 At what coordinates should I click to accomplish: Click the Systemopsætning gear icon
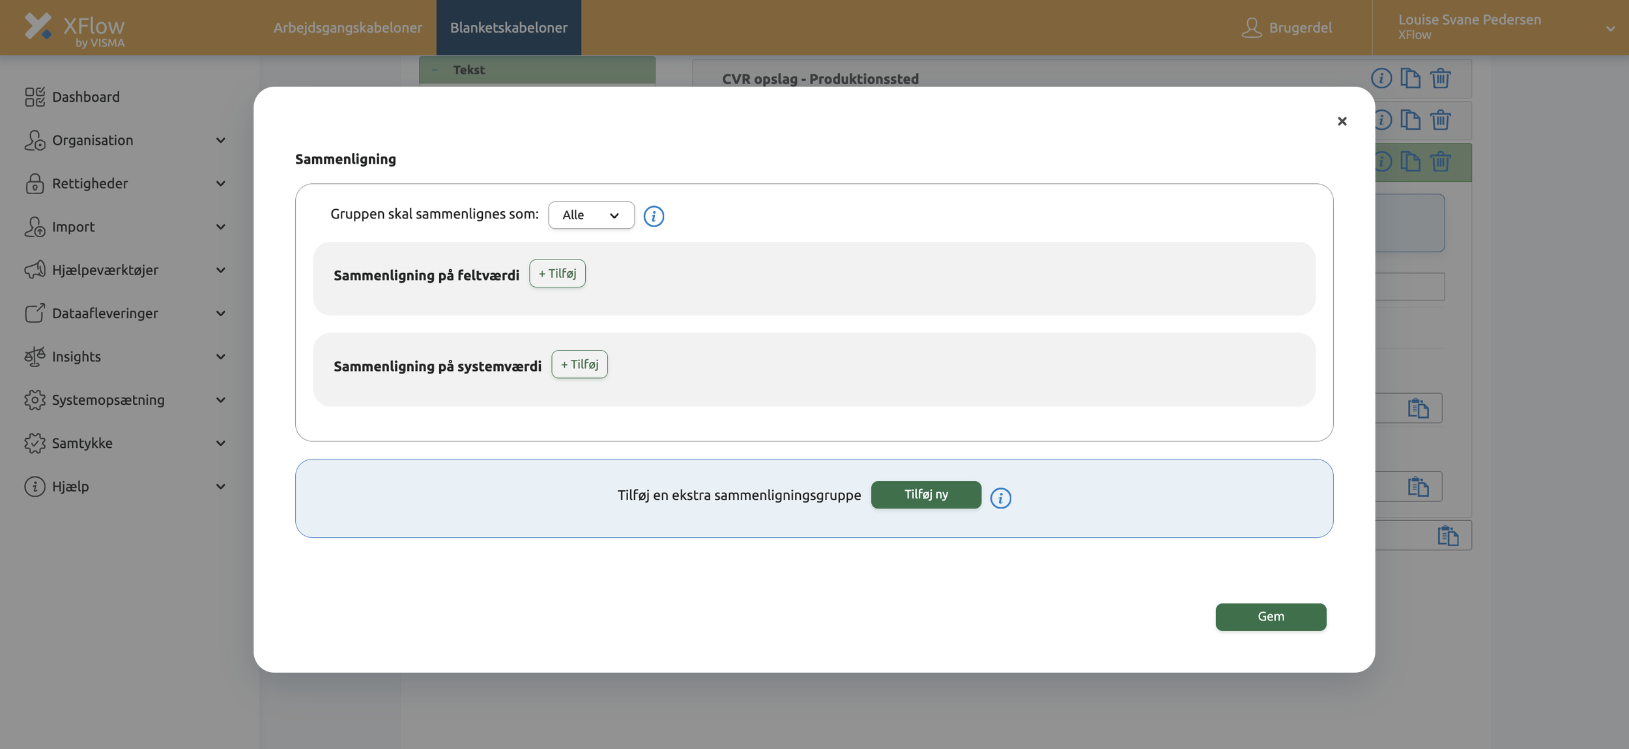tap(35, 400)
